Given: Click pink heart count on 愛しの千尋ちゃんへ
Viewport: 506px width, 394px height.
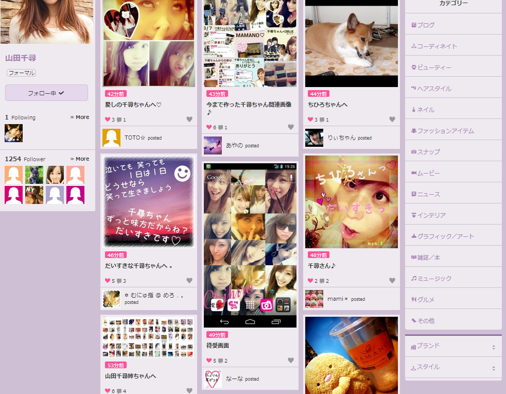Looking at the screenshot, I should (110, 119).
